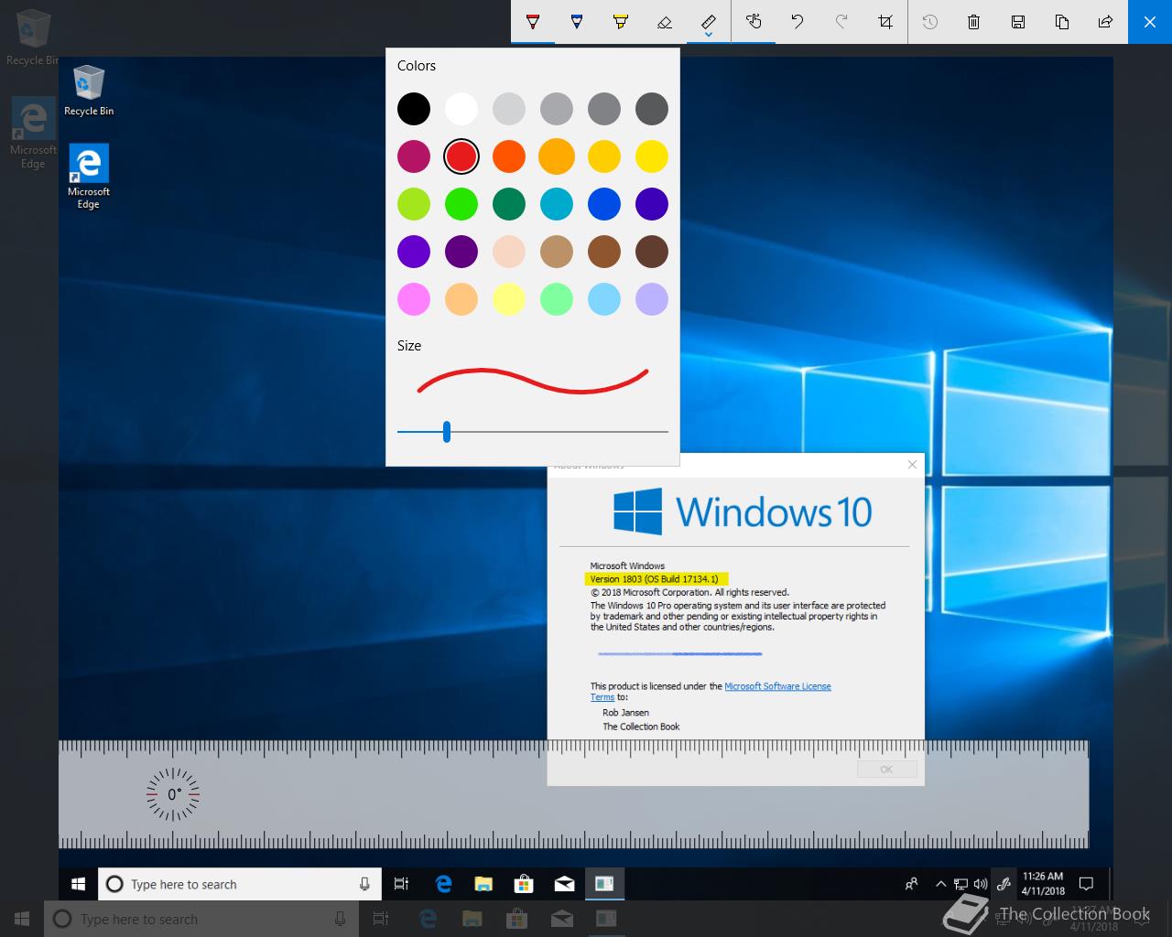Click the People icon in the screenshot's tray

[911, 884]
